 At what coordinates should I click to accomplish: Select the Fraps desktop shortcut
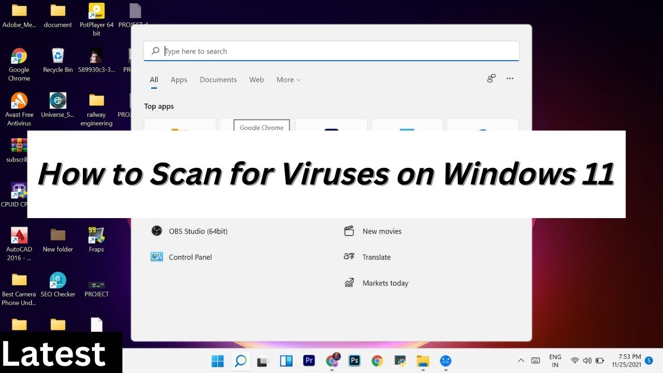[x=96, y=240]
